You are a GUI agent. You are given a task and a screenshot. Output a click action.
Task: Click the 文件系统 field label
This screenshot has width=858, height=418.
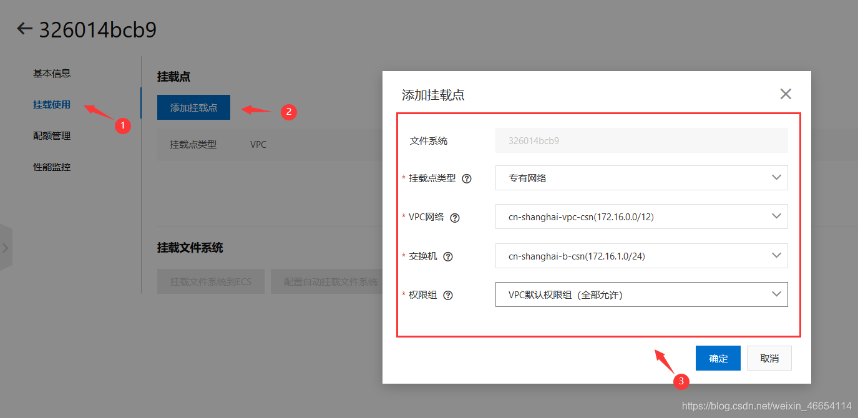[x=429, y=141]
